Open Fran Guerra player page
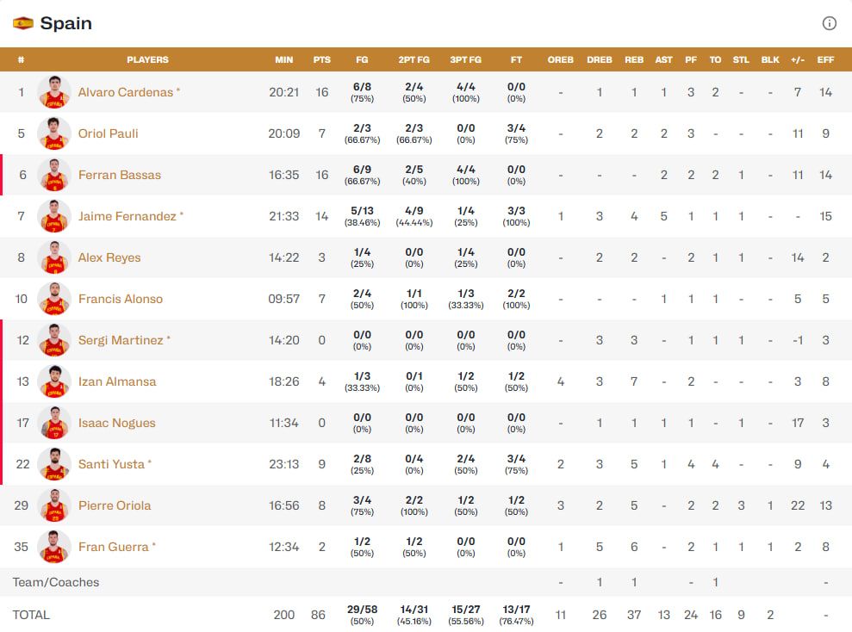This screenshot has height=632, width=852. (x=113, y=547)
